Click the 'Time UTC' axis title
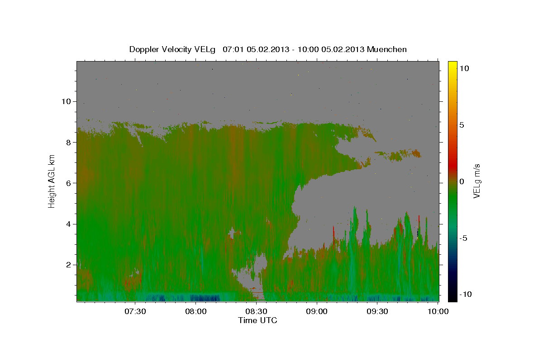This screenshot has width=543, height=362. [x=257, y=320]
